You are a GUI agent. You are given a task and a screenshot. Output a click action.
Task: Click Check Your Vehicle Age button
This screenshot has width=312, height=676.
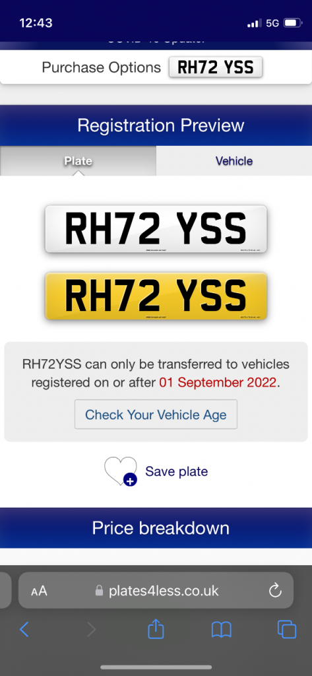point(156,415)
